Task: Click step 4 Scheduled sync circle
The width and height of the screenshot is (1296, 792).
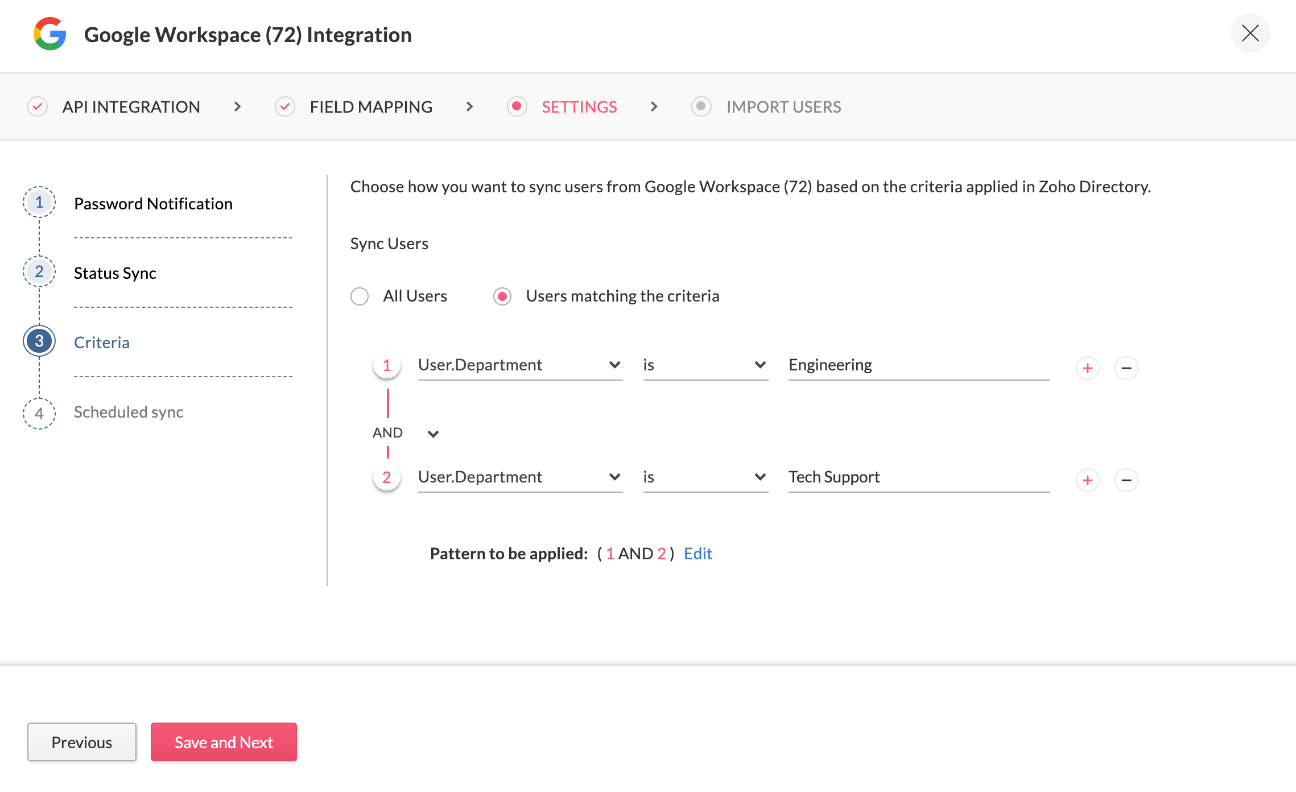Action: point(39,413)
